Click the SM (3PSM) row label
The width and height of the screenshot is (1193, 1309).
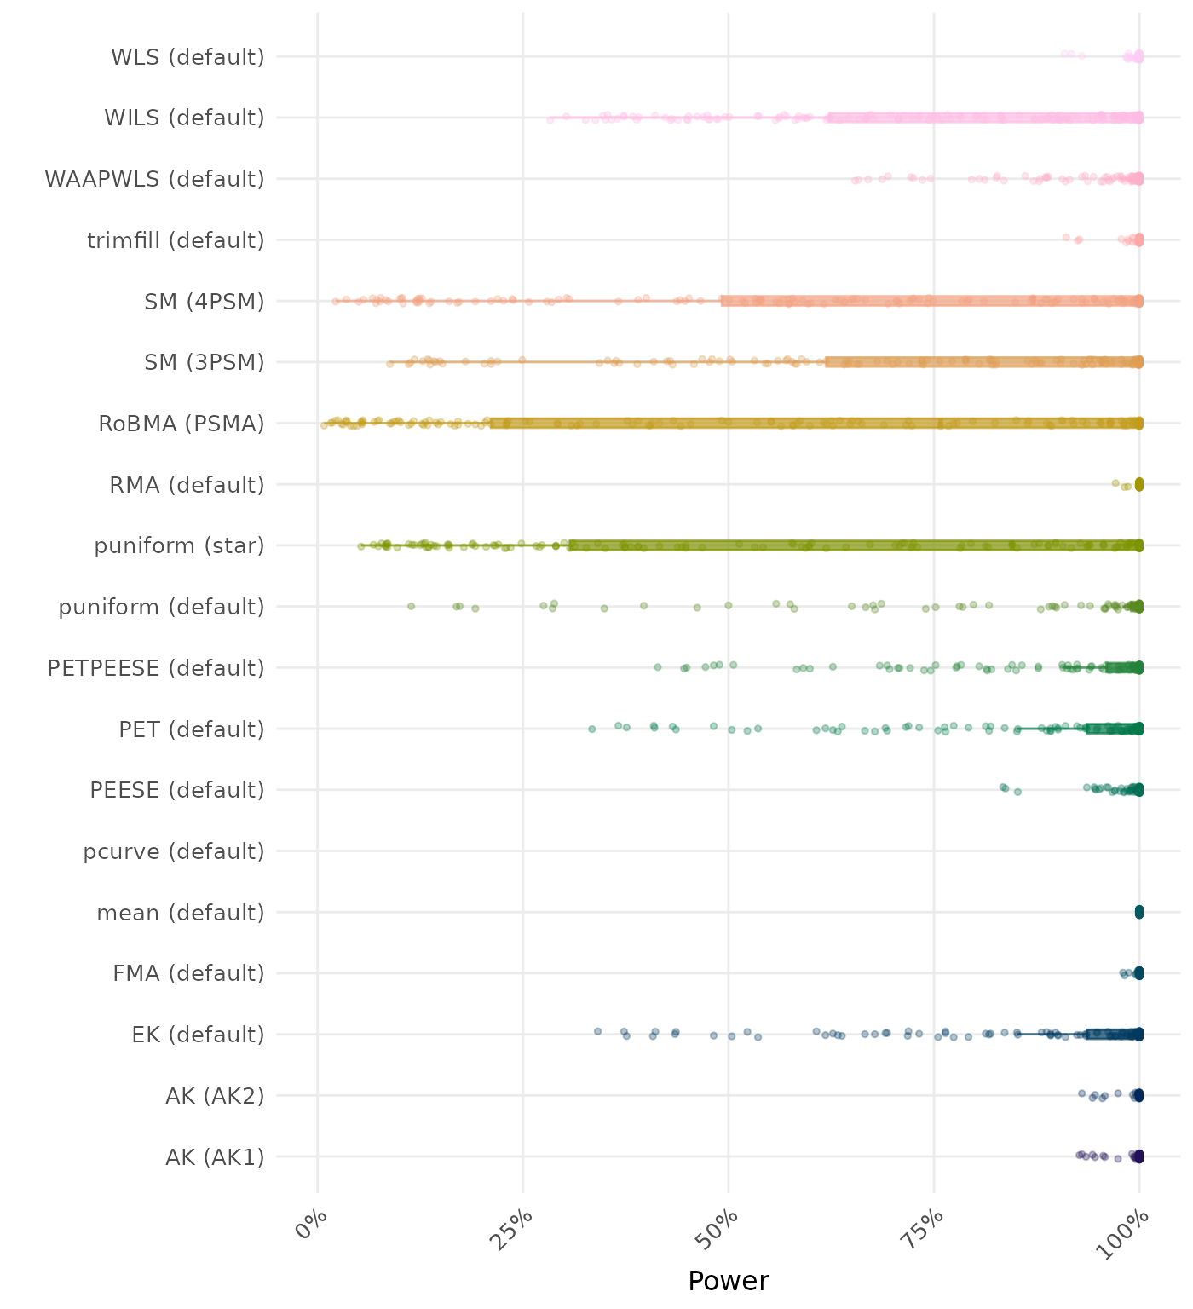205,362
